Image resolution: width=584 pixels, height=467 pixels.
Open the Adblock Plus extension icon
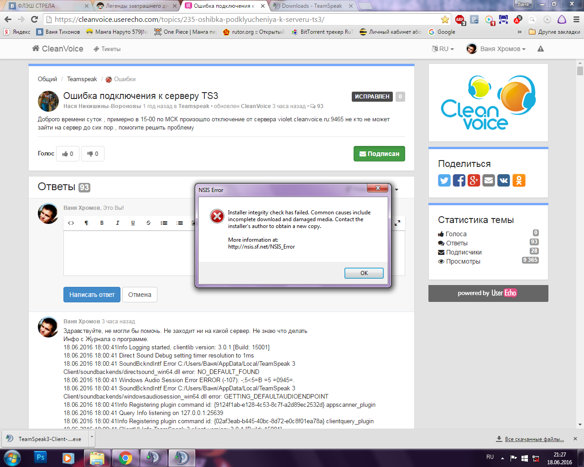pos(460,20)
